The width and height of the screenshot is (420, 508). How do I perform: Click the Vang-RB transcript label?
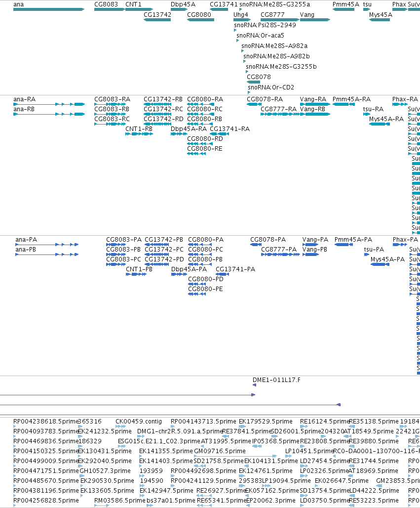click(312, 109)
